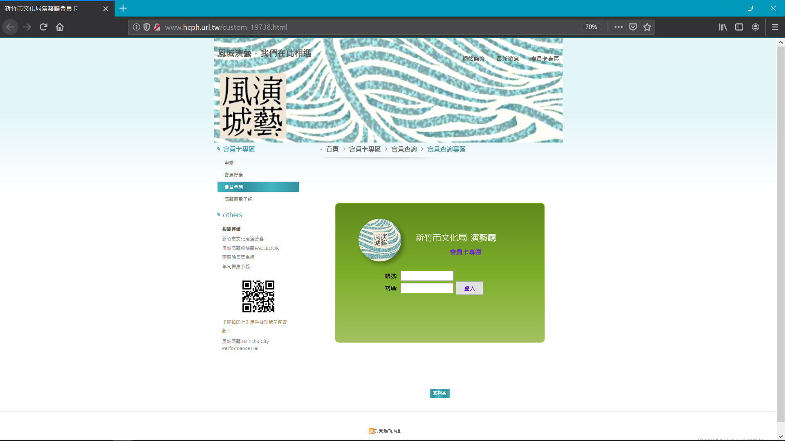785x441 pixels.
Task: Open 演藝廳電子報 in sidebar menu
Action: 238,199
